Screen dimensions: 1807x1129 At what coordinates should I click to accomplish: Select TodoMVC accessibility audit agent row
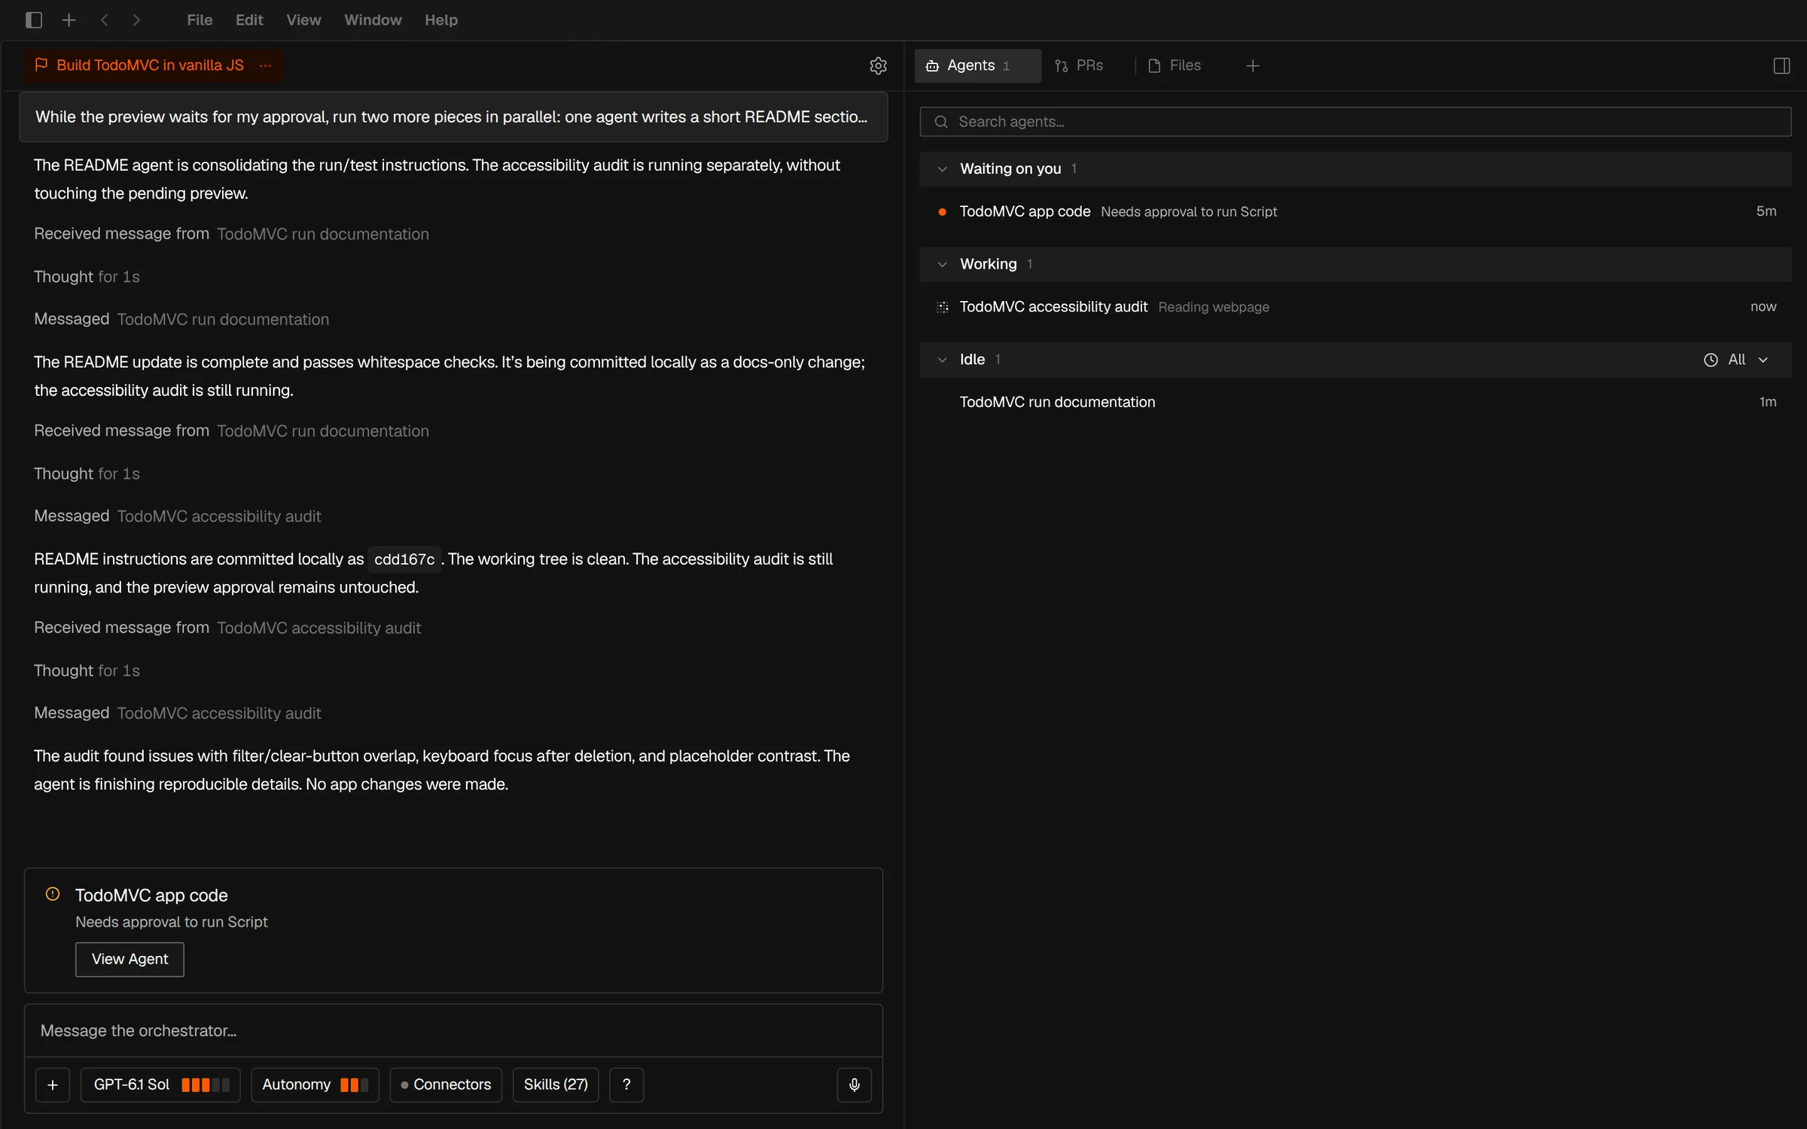click(x=1354, y=307)
